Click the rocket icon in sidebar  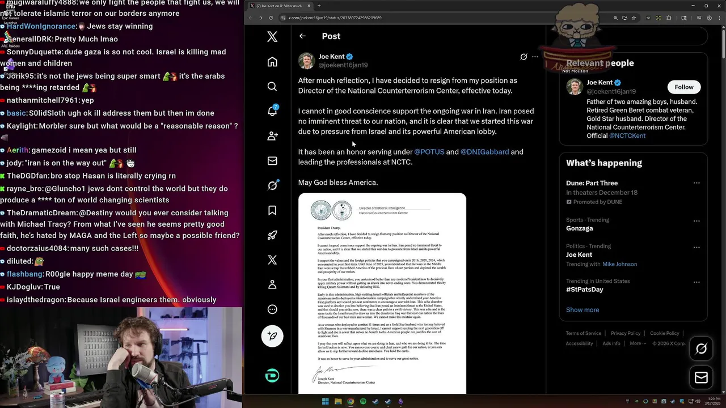272,235
